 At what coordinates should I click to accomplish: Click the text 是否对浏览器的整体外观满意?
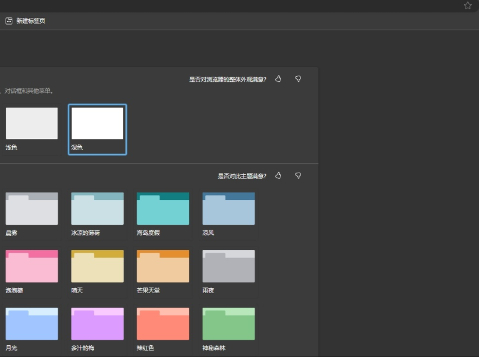point(228,80)
